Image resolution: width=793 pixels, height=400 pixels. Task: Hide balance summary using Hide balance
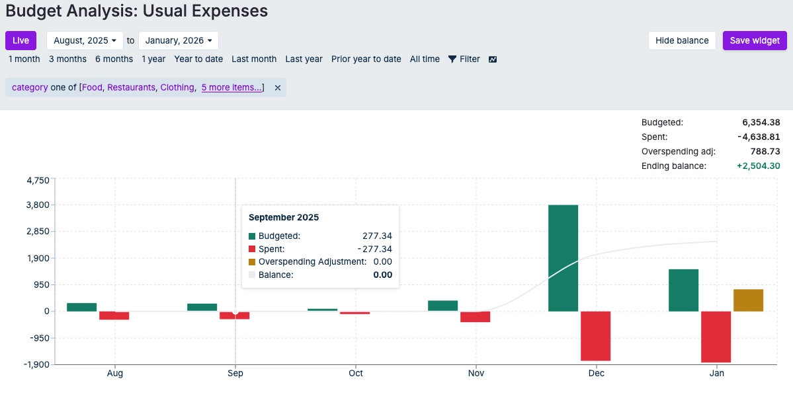pyautogui.click(x=681, y=40)
